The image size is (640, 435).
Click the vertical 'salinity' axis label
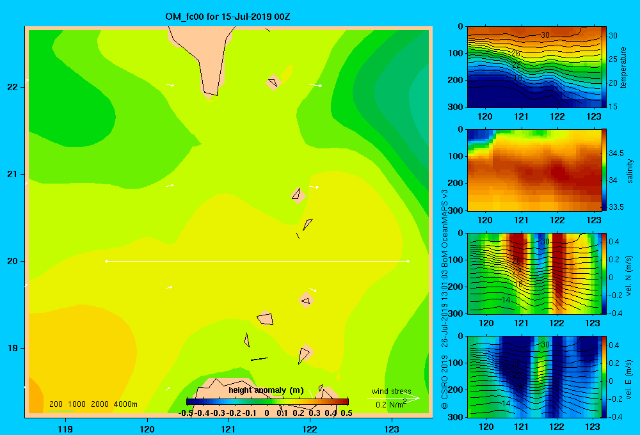click(630, 171)
